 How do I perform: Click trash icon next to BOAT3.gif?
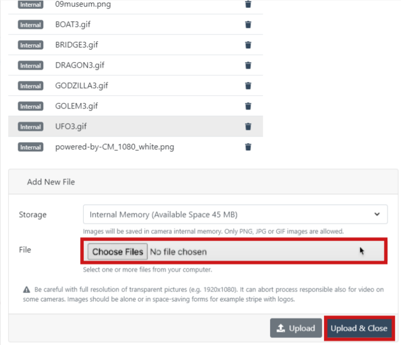248,25
